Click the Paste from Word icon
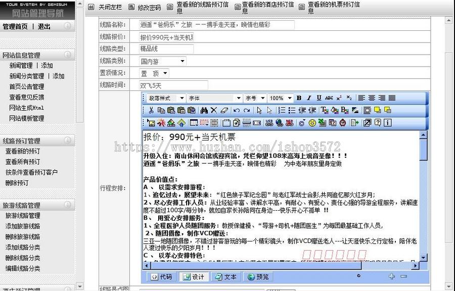Image resolution: width=455 pixels, height=291 pixels. [x=191, y=110]
